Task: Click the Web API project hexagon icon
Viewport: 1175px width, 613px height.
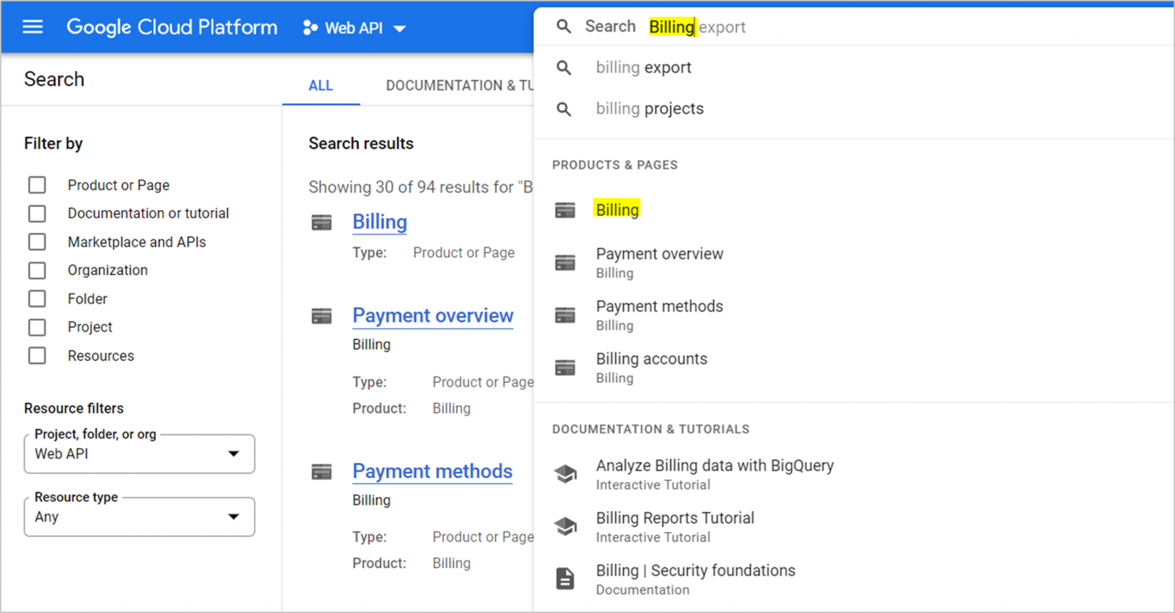Action: coord(310,28)
